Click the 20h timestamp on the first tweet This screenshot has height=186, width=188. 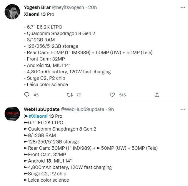pos(92,7)
